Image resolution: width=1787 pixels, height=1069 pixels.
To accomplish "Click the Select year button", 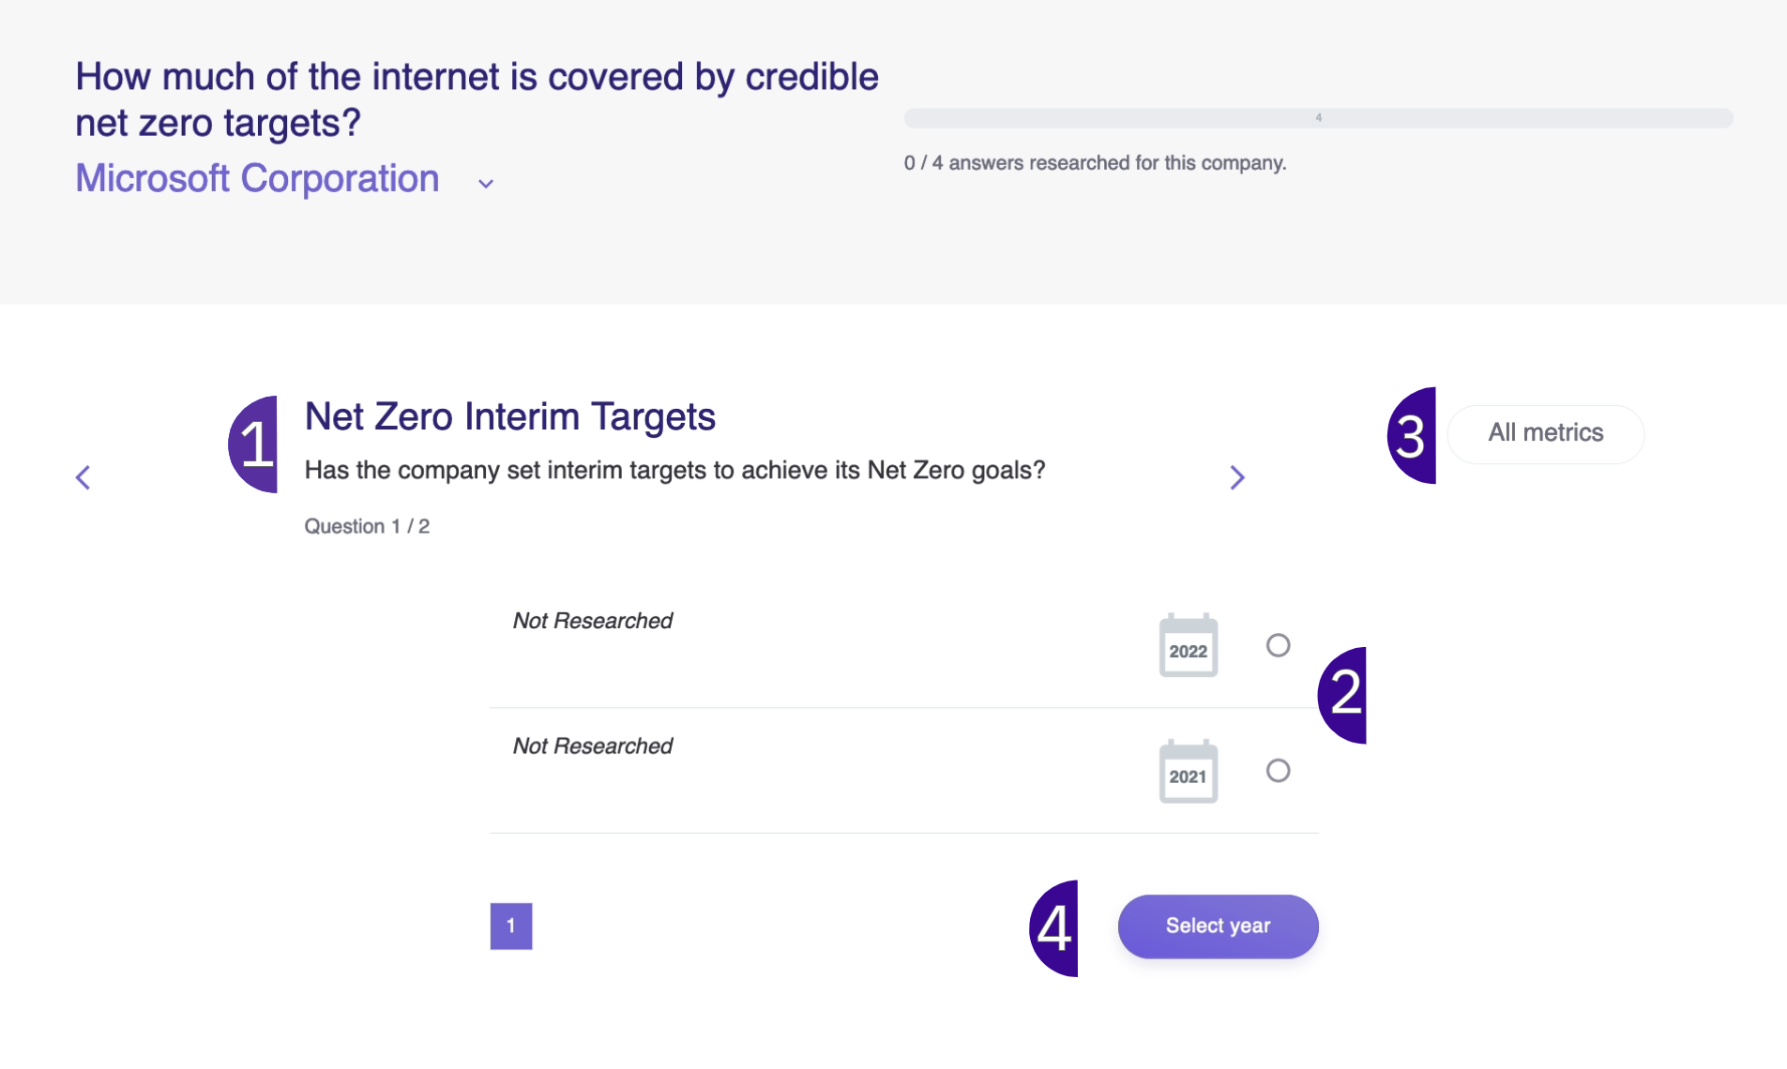I will tap(1218, 926).
